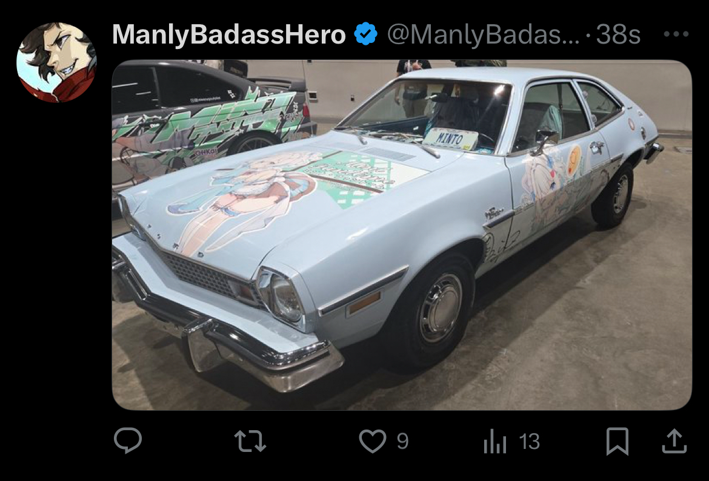Enlarge the blue Ford Pinto photo
The image size is (709, 481).
pyautogui.click(x=402, y=235)
